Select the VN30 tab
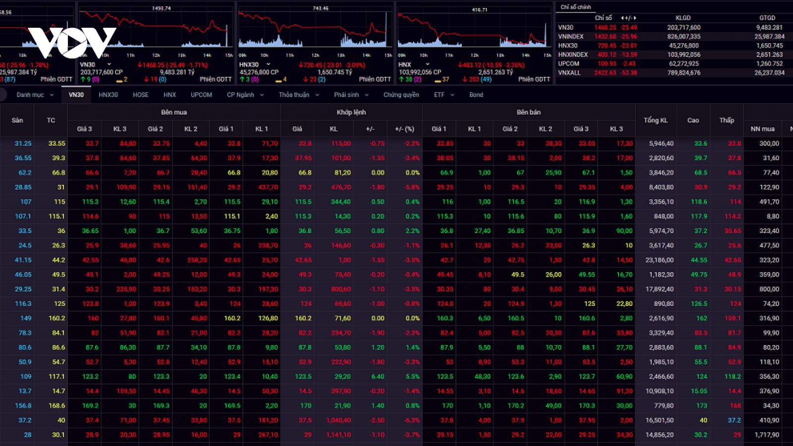This screenshot has width=793, height=446. (x=76, y=95)
